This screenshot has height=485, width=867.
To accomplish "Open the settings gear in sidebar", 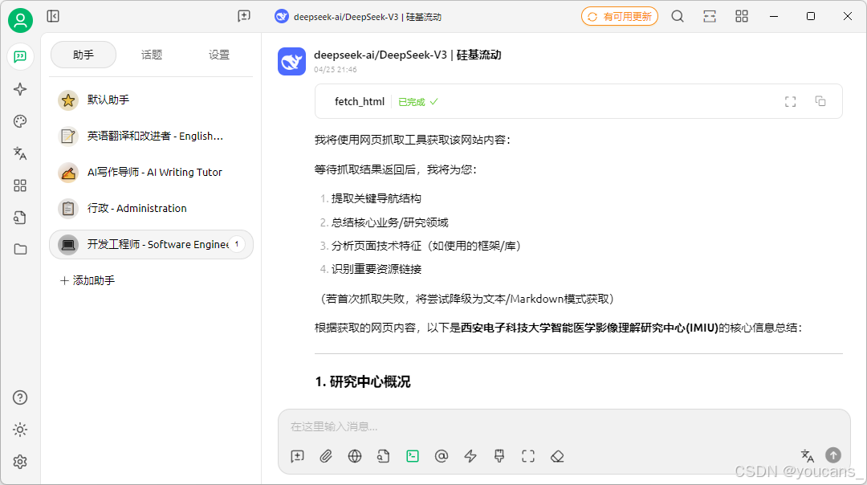I will 20,462.
